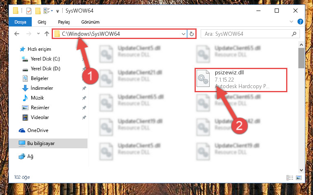Open Bu bilgisayar in navigation pane
The image size is (313, 195).
click(48, 143)
